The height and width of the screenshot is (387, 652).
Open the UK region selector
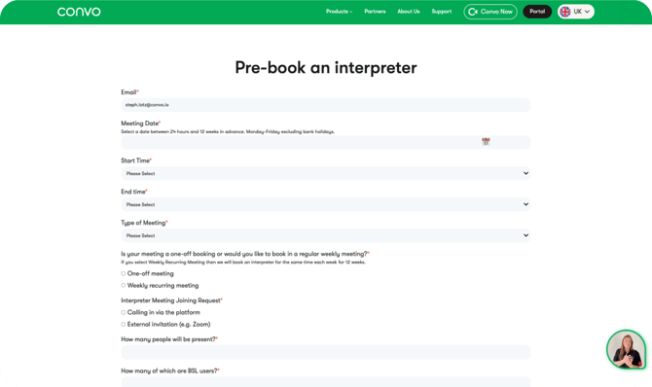pos(576,12)
